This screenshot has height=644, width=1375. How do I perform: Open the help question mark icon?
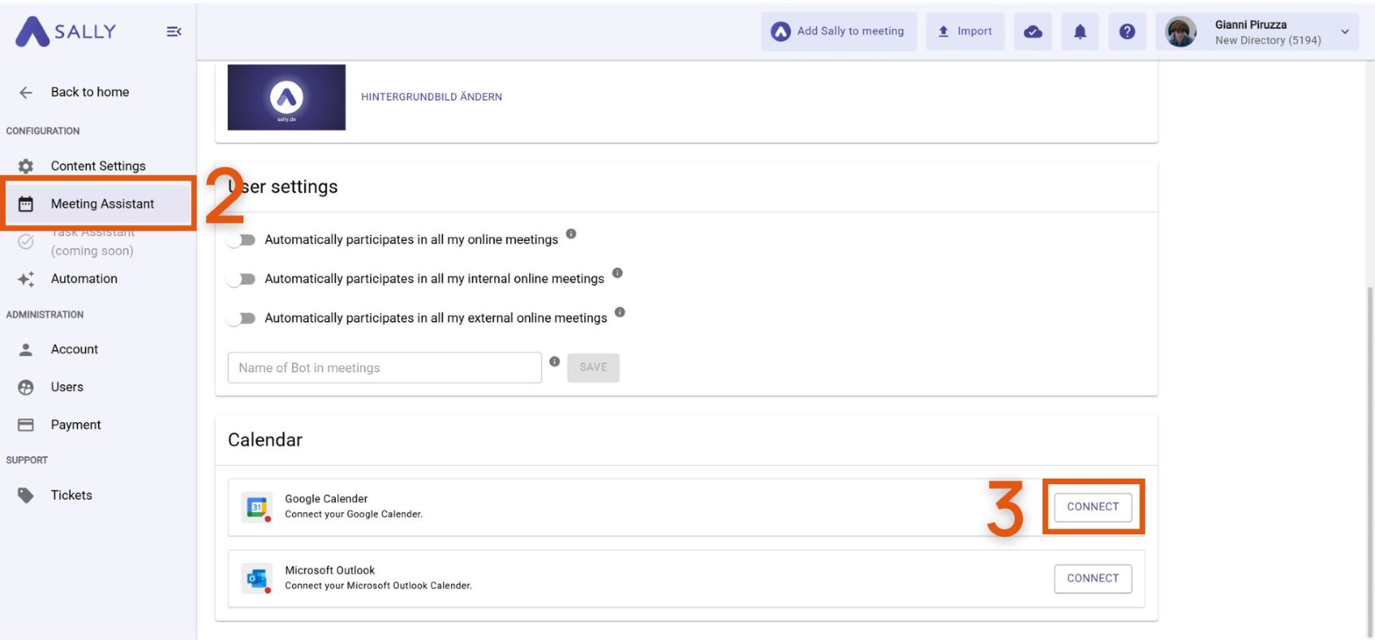coord(1127,32)
